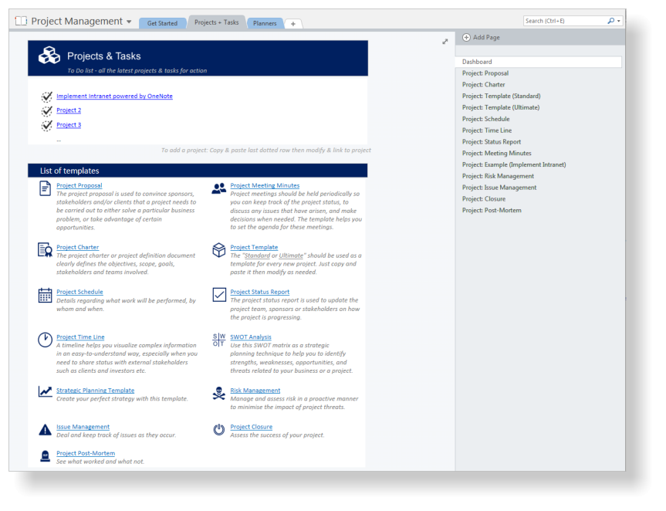Open the Strategic Planning Template link
This screenshot has height=511, width=666.
point(95,391)
